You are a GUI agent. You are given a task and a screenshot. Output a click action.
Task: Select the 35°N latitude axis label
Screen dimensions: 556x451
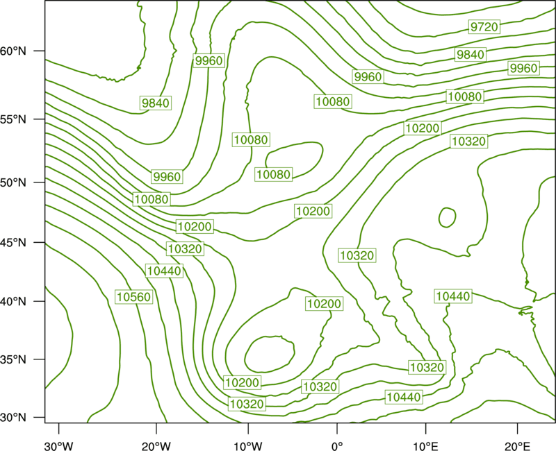point(13,359)
